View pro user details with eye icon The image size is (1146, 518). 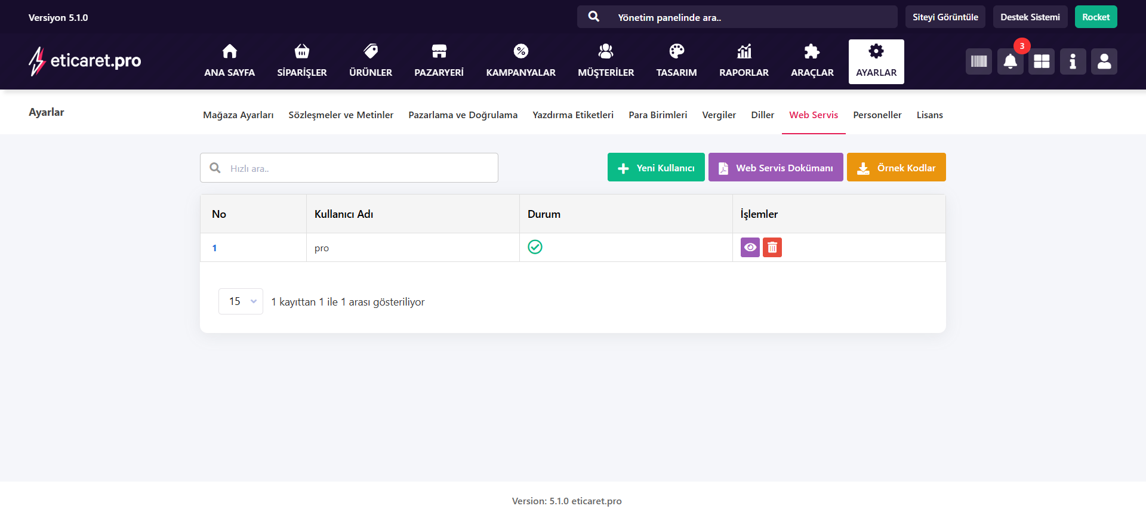click(x=750, y=247)
